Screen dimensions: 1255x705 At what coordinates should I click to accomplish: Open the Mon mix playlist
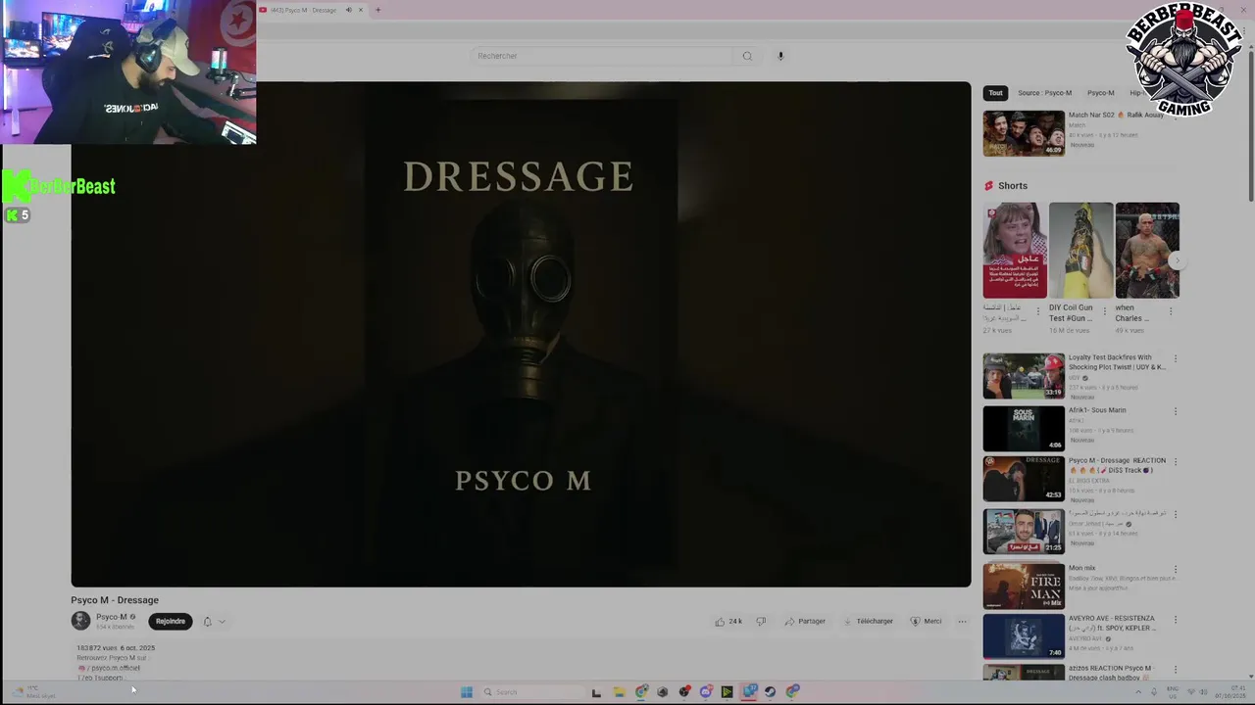[1081, 568]
